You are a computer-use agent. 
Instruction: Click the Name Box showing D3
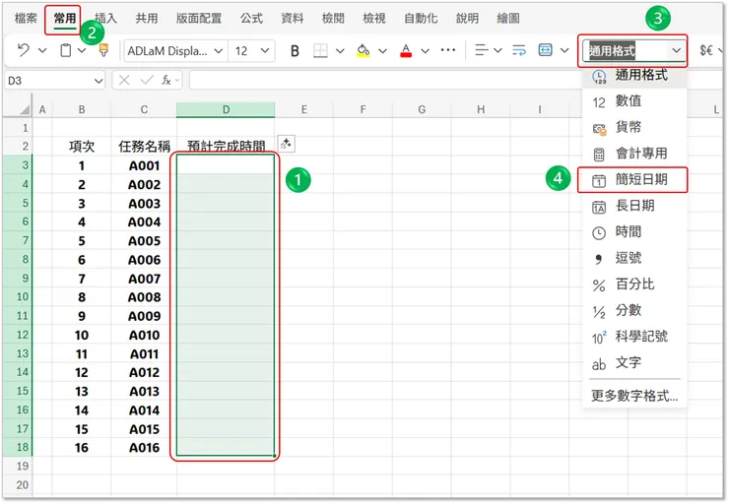(x=55, y=81)
